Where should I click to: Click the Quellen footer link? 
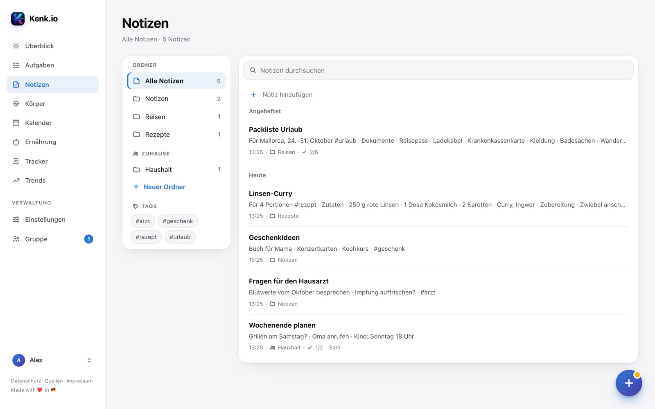[x=54, y=381]
